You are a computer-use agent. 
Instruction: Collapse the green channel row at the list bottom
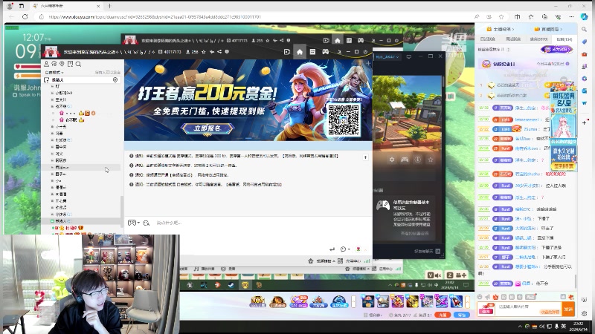(x=53, y=221)
